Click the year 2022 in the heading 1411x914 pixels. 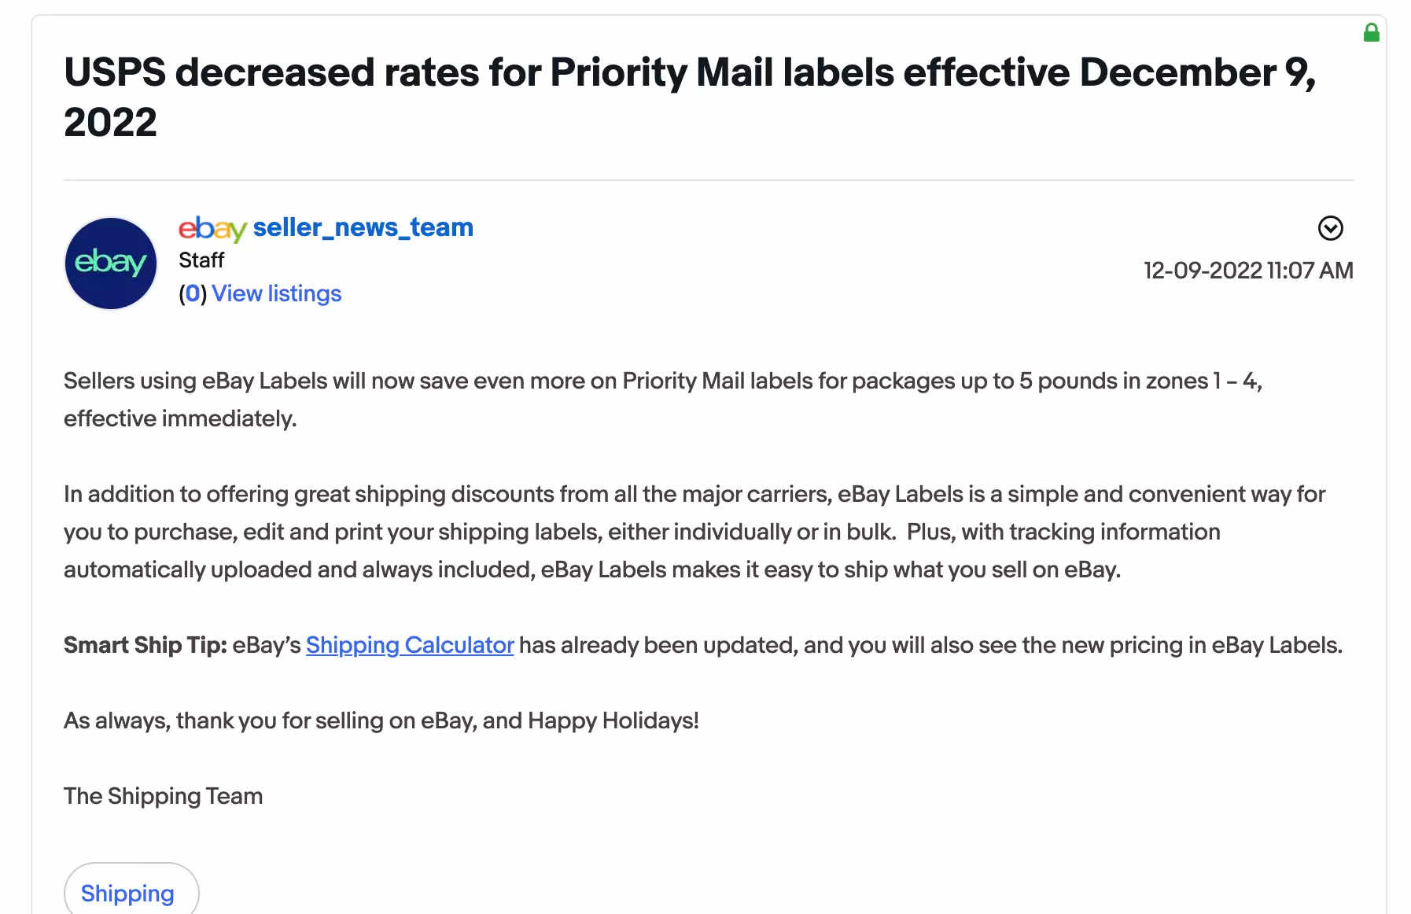pyautogui.click(x=110, y=123)
